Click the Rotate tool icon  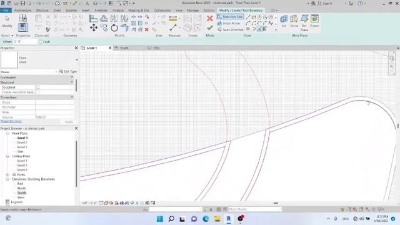114,27
